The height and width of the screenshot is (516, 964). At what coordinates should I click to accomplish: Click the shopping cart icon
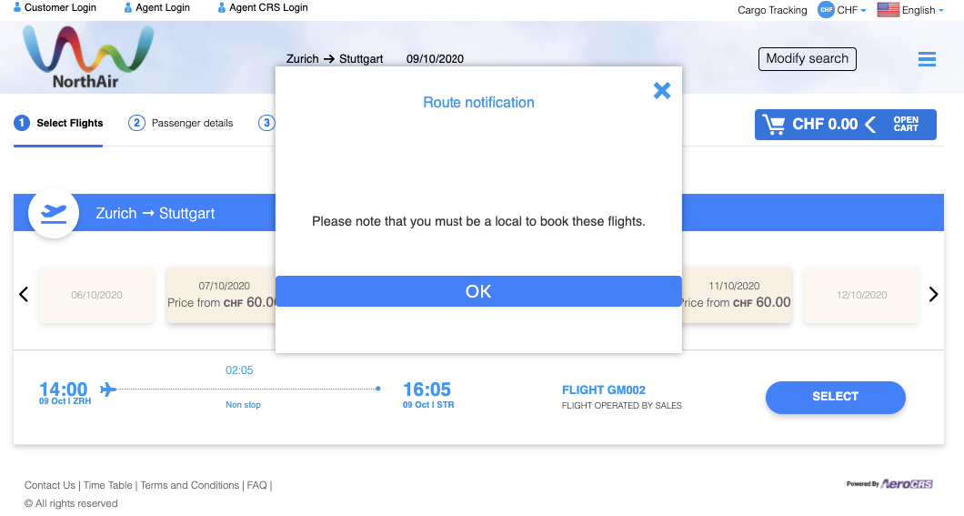[x=773, y=125]
